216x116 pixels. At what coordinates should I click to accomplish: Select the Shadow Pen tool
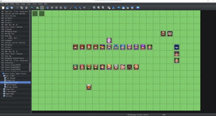click(89, 8)
